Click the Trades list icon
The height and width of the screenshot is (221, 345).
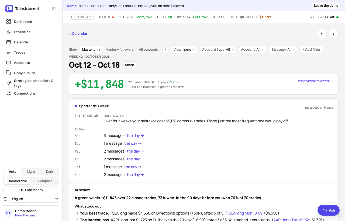pos(9,52)
